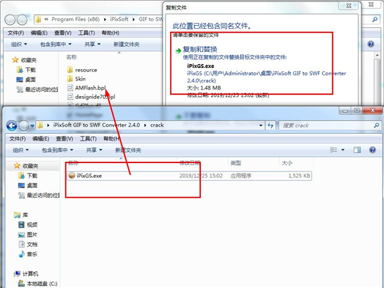Viewport: 384px width, 288px height.
Task: Click 新建文件夹 in crack window toolbar
Action: 128,150
